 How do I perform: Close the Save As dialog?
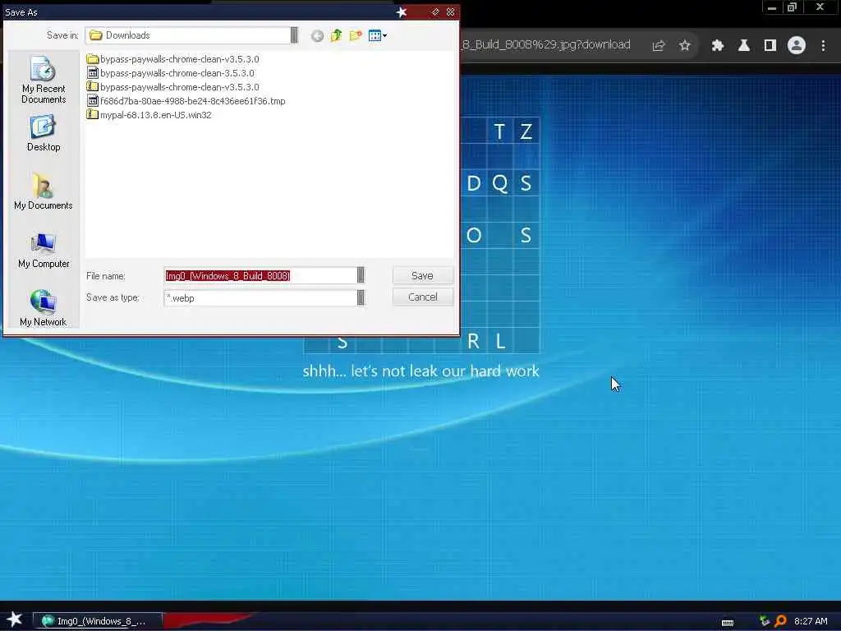click(x=451, y=12)
